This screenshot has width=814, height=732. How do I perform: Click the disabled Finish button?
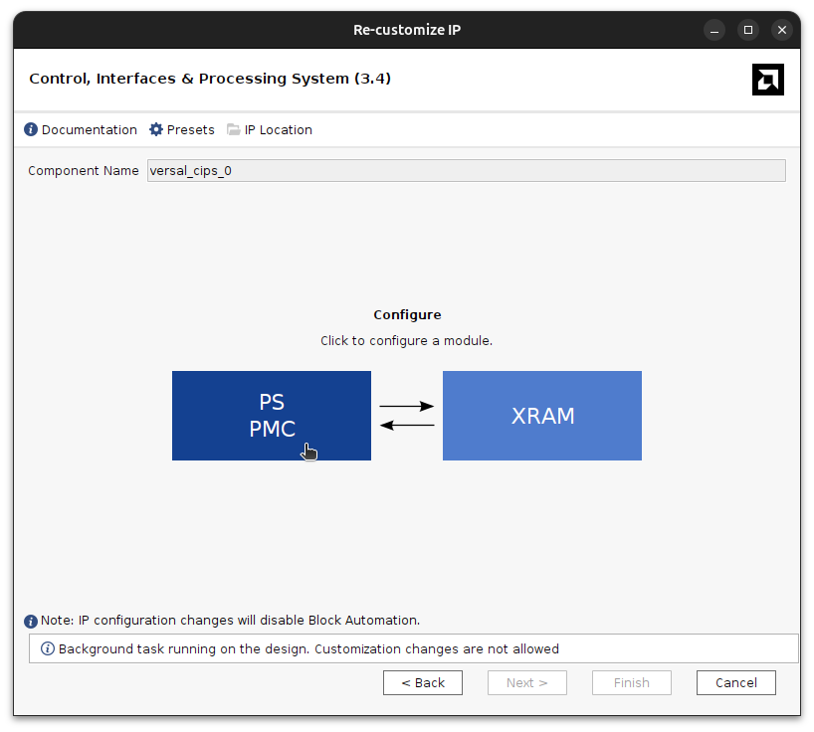point(631,682)
